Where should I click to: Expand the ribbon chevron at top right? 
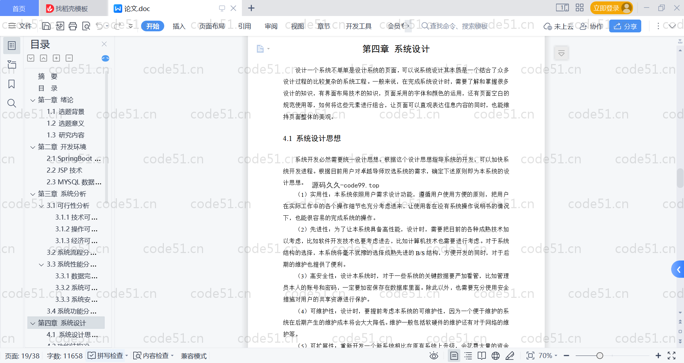[672, 26]
